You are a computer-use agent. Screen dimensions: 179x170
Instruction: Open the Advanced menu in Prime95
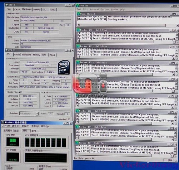tap(94, 9)
